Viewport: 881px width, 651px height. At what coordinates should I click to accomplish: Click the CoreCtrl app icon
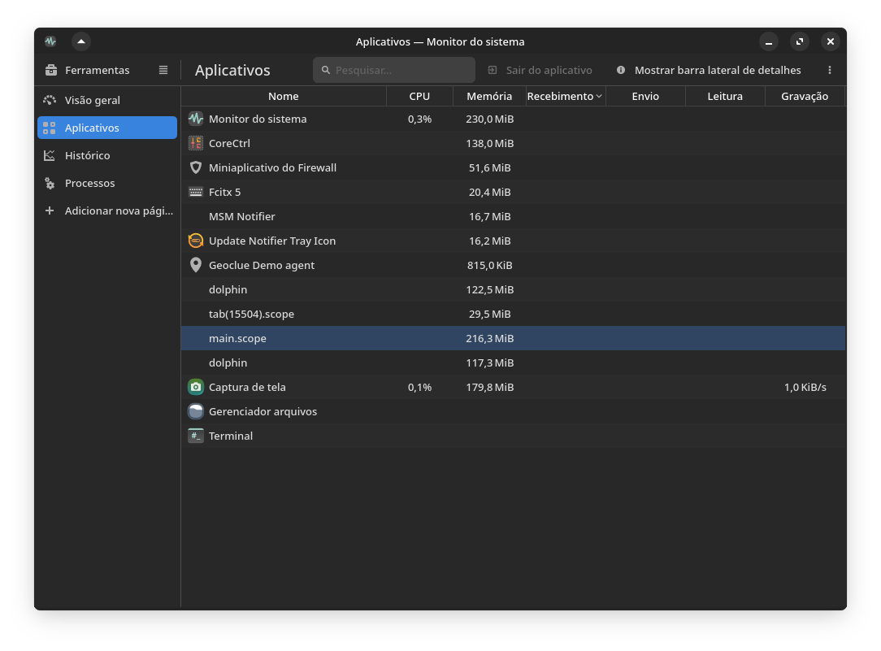point(196,143)
